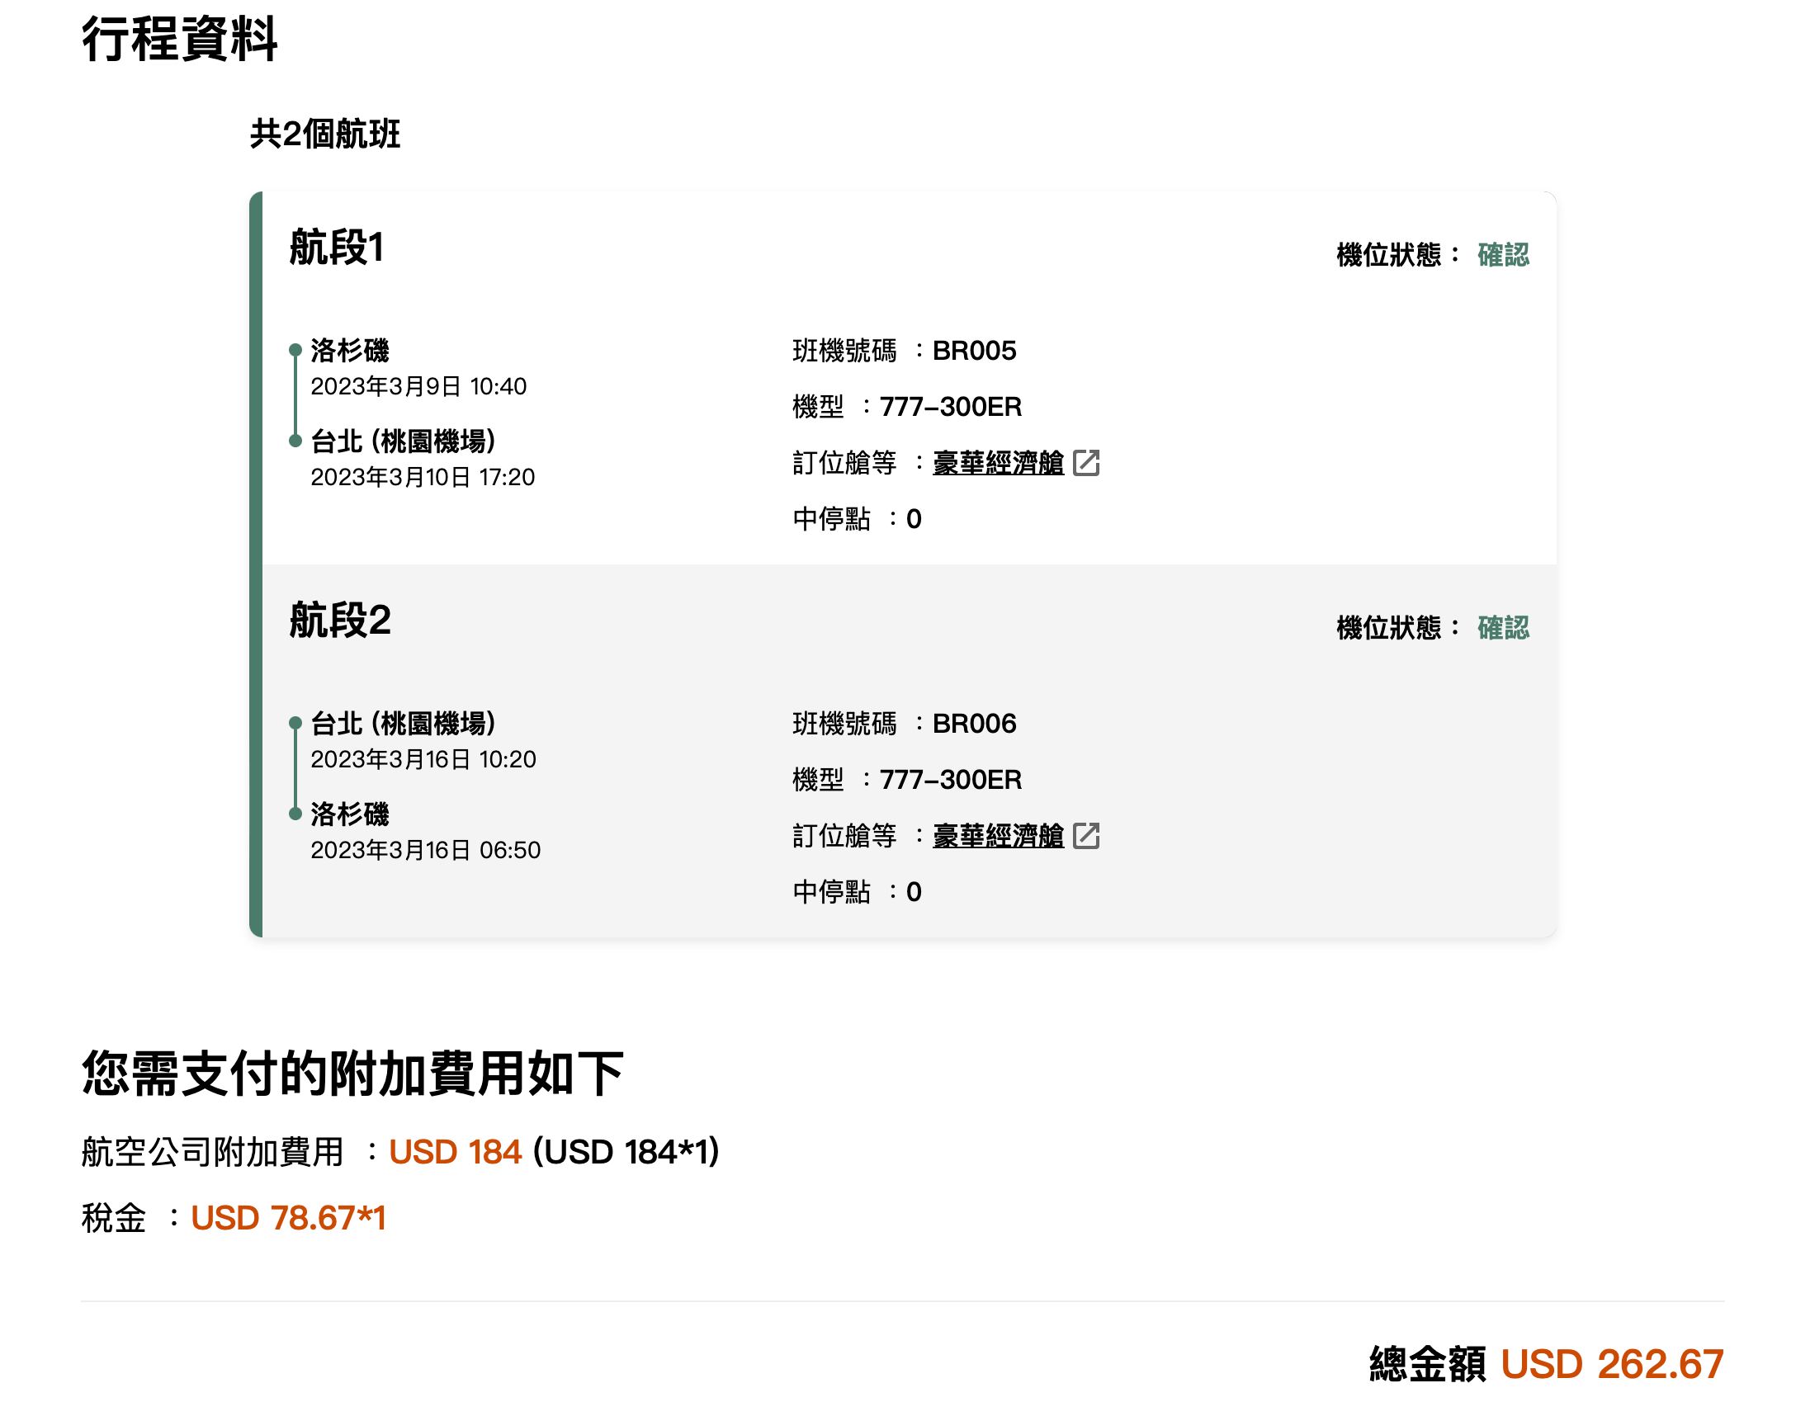Click the USD 78.67*1 tax amount

291,1217
